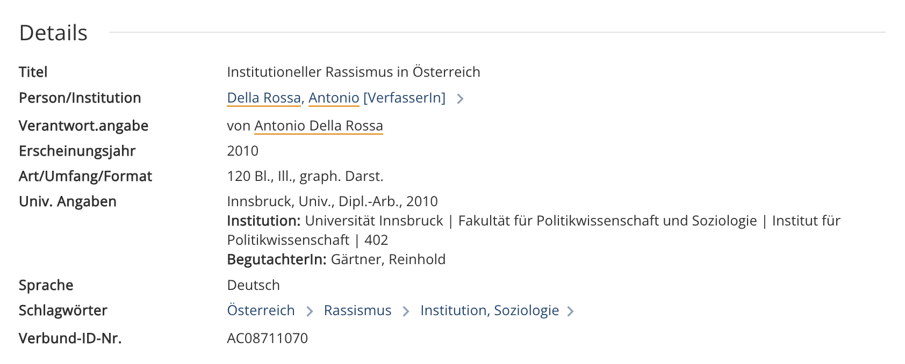
Task: Click the format text 120 Bl., Ill., graph. Darst.
Action: 305,176
